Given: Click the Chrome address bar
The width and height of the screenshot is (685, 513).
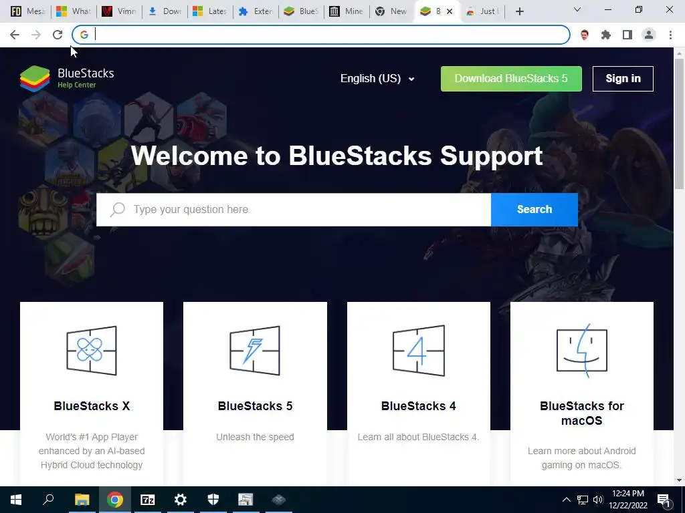Looking at the screenshot, I should [321, 35].
